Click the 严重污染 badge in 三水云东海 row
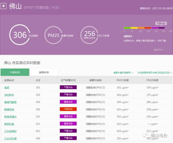This screenshot has width=173, height=143. tap(68, 138)
